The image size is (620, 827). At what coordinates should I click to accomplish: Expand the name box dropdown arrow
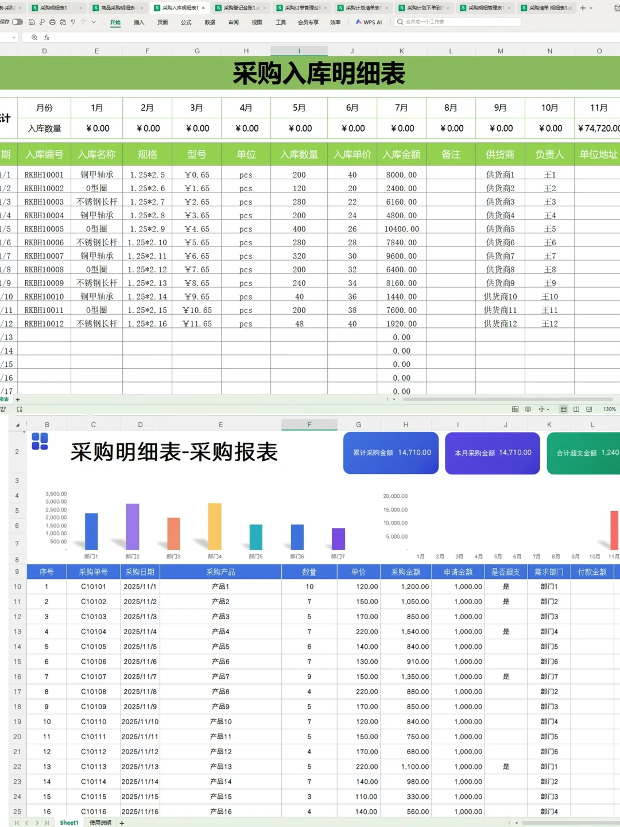14,37
